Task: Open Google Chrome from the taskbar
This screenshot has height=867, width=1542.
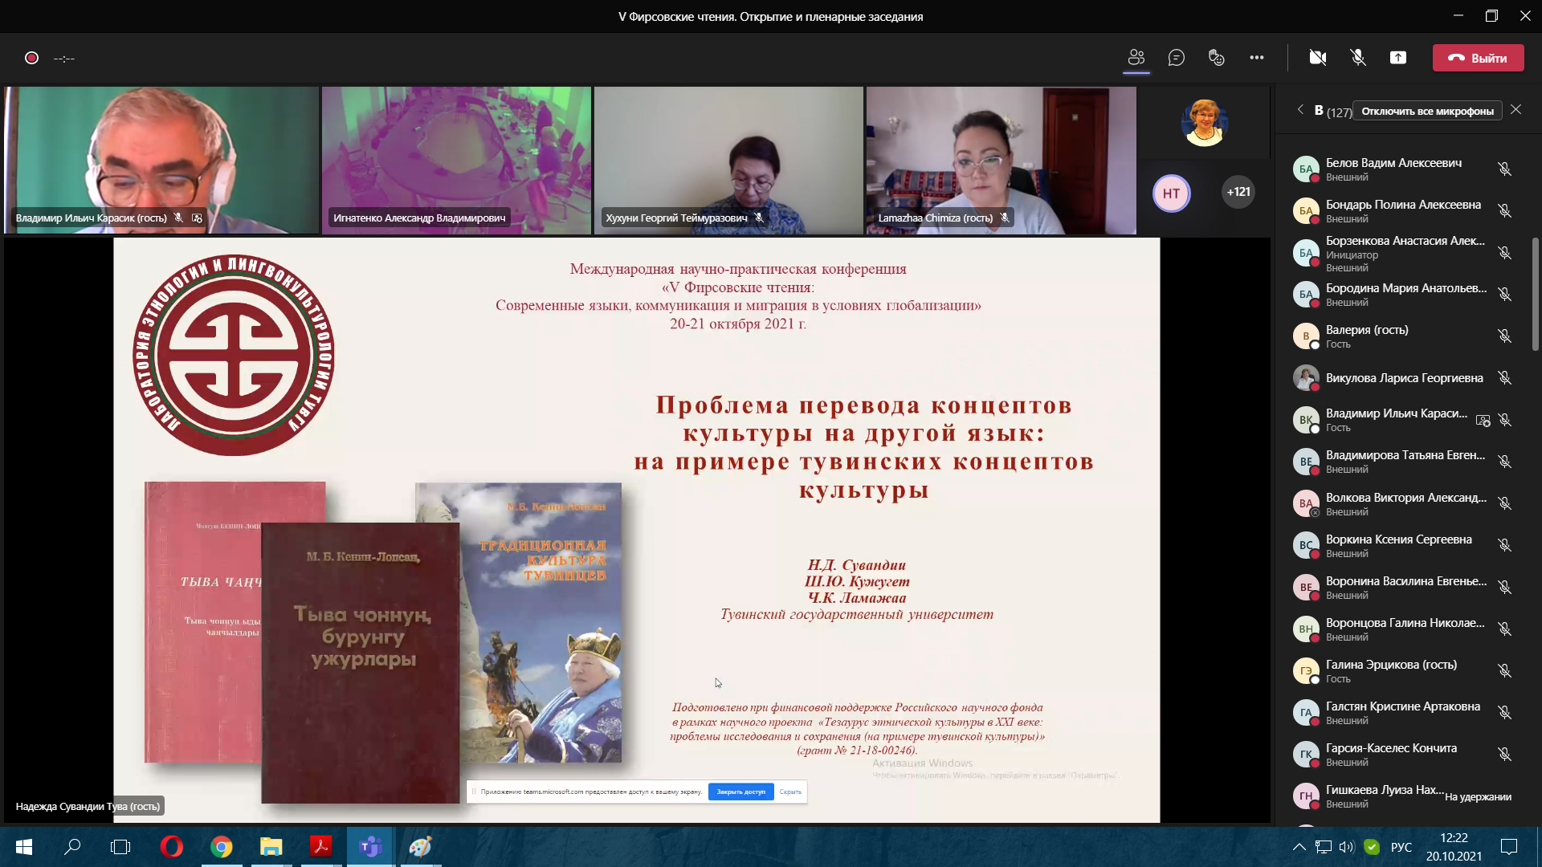Action: pos(221,847)
